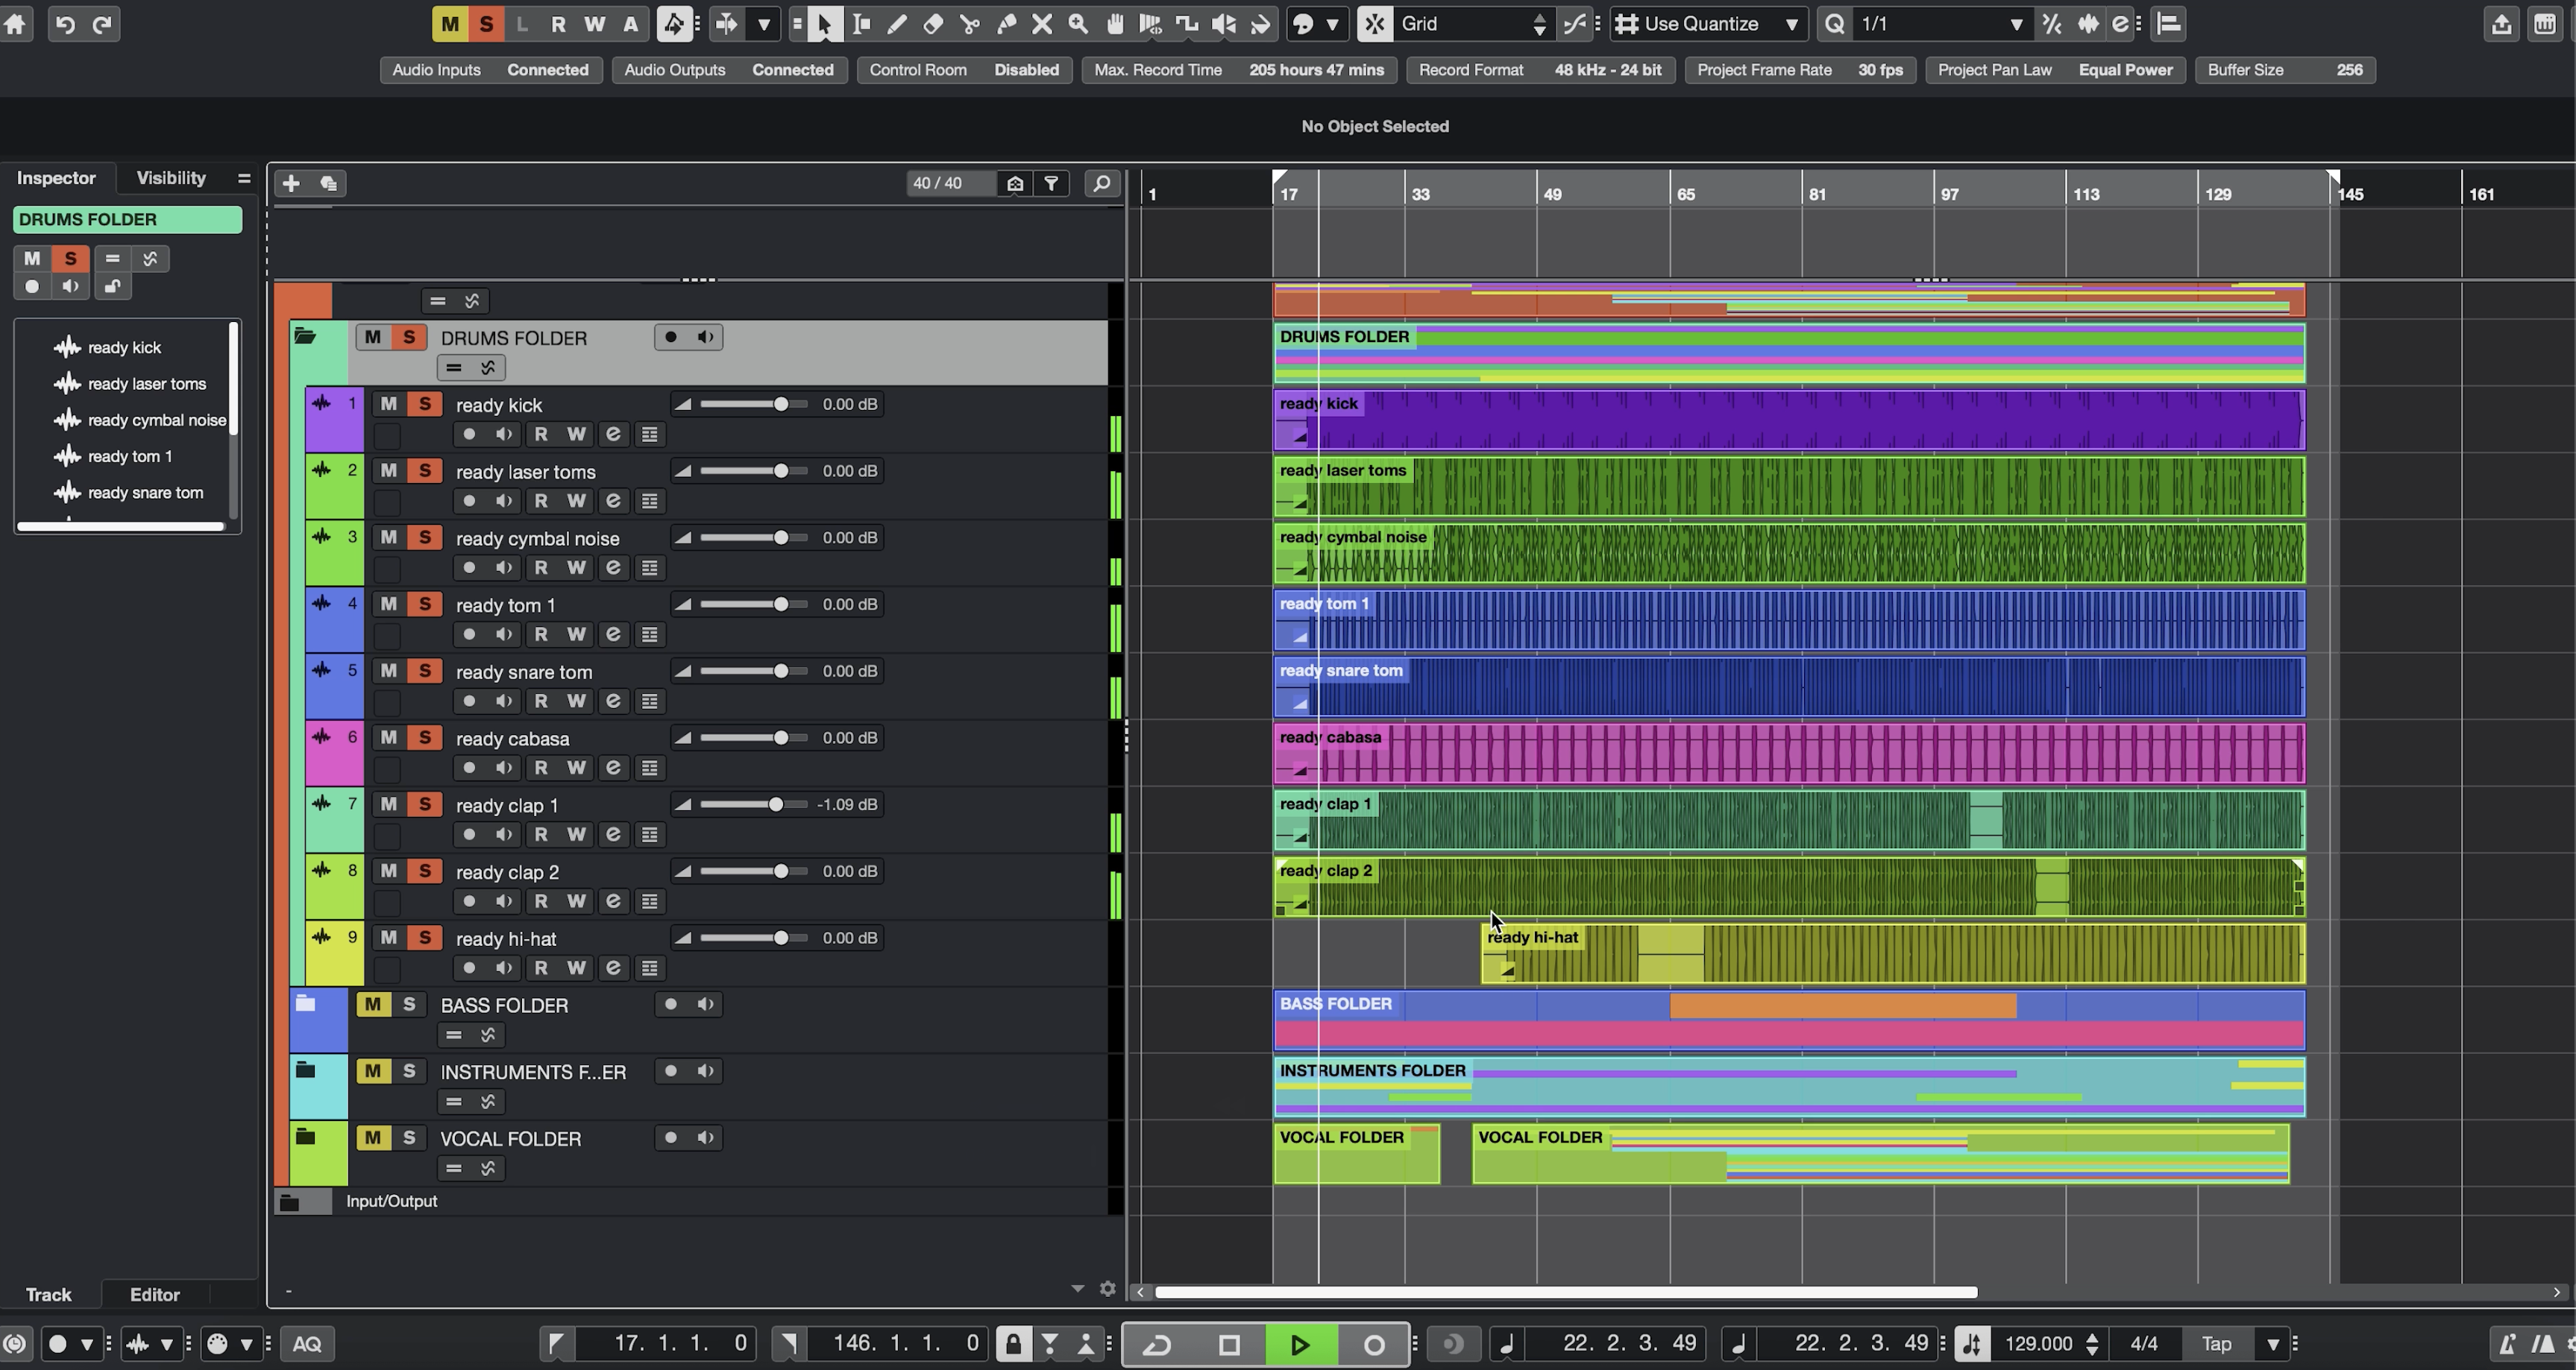The image size is (2576, 1370).
Task: Select the Comp hand tool
Action: (1115, 24)
